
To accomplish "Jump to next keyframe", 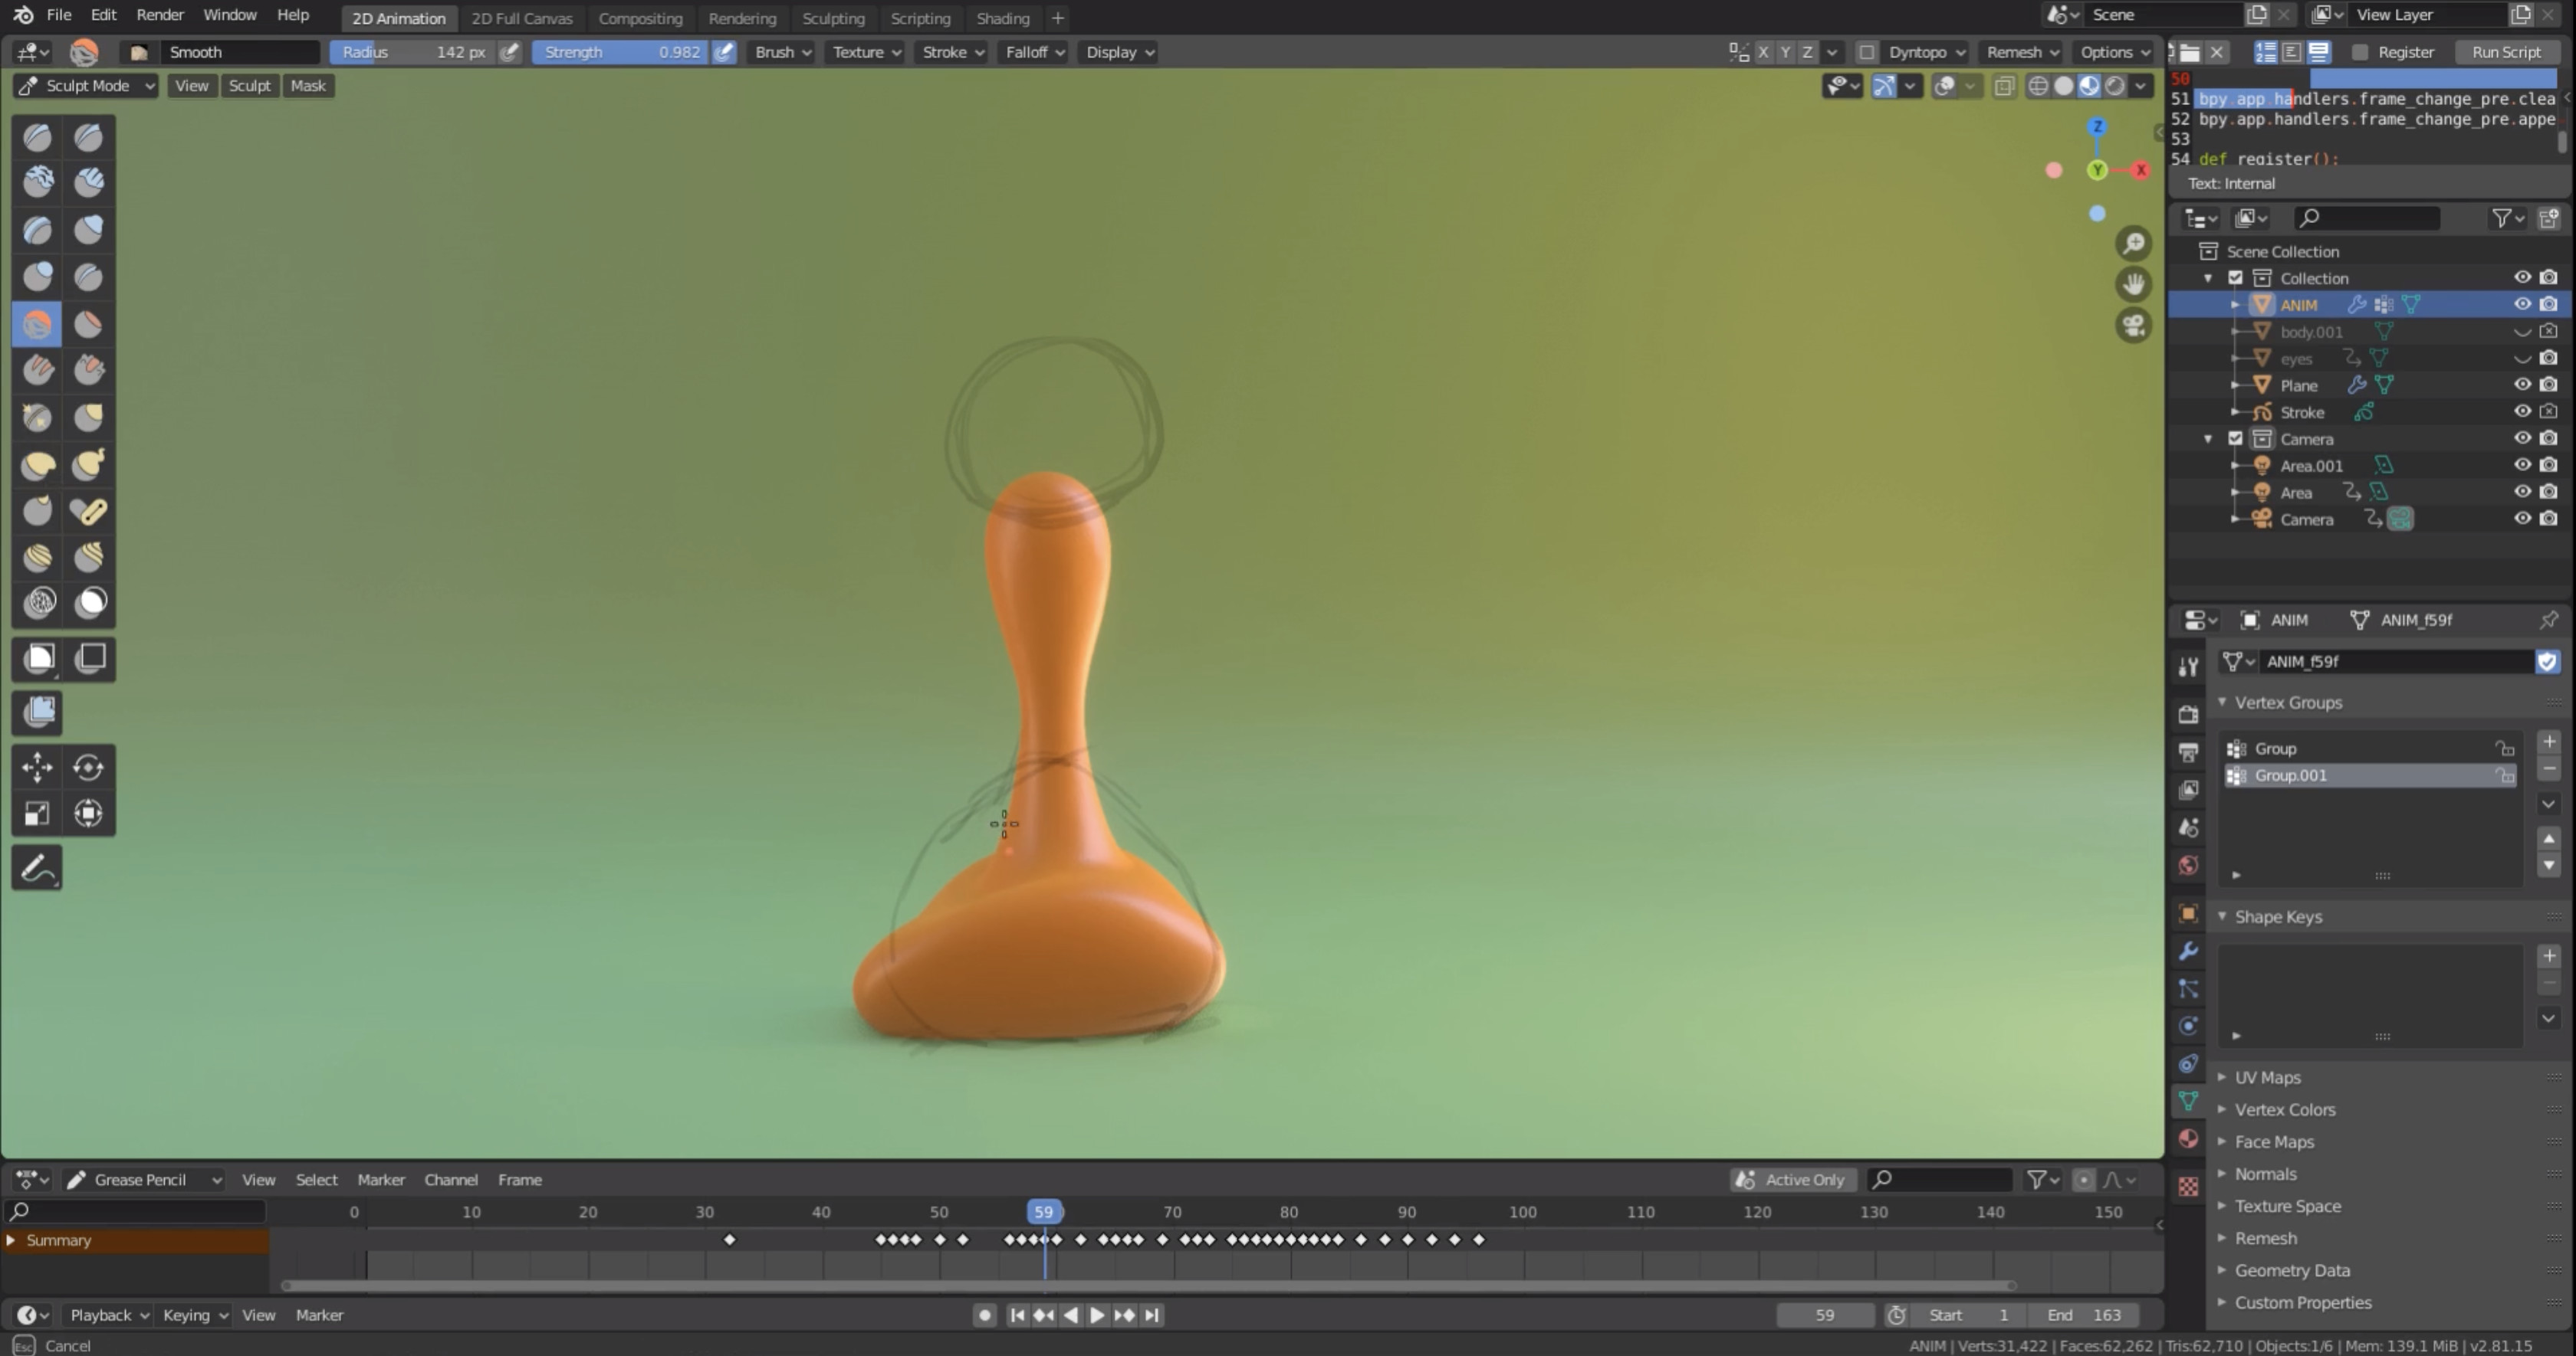I will (x=1124, y=1315).
